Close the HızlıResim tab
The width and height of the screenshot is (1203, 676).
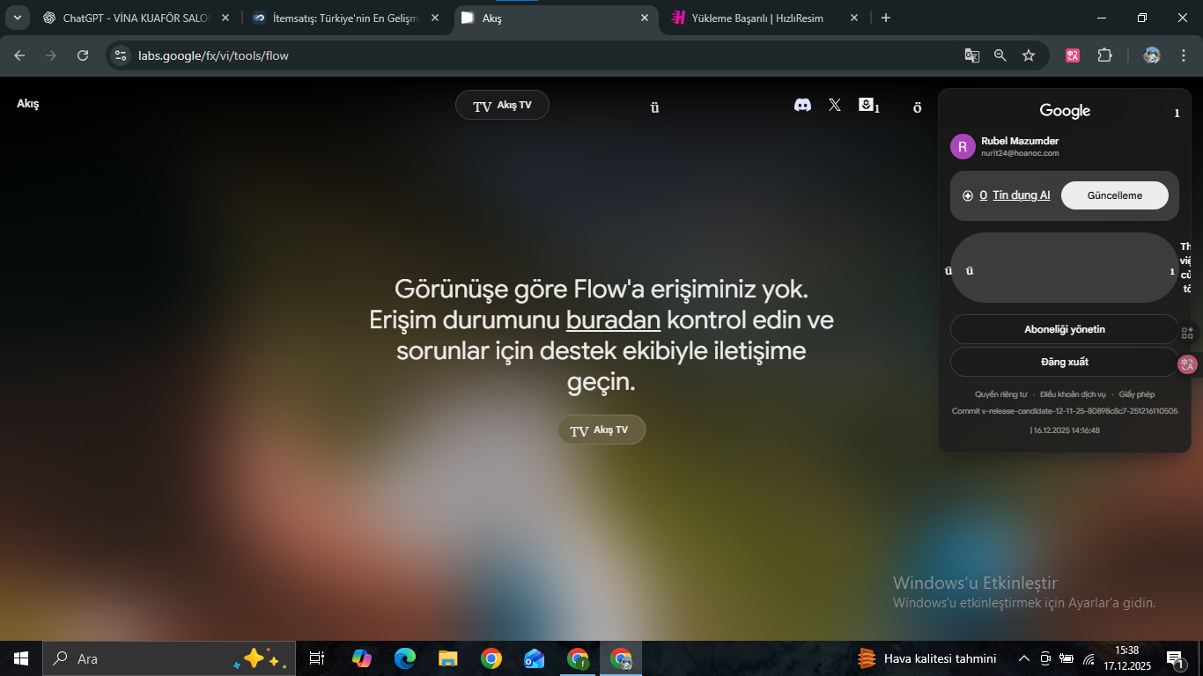[x=853, y=18]
